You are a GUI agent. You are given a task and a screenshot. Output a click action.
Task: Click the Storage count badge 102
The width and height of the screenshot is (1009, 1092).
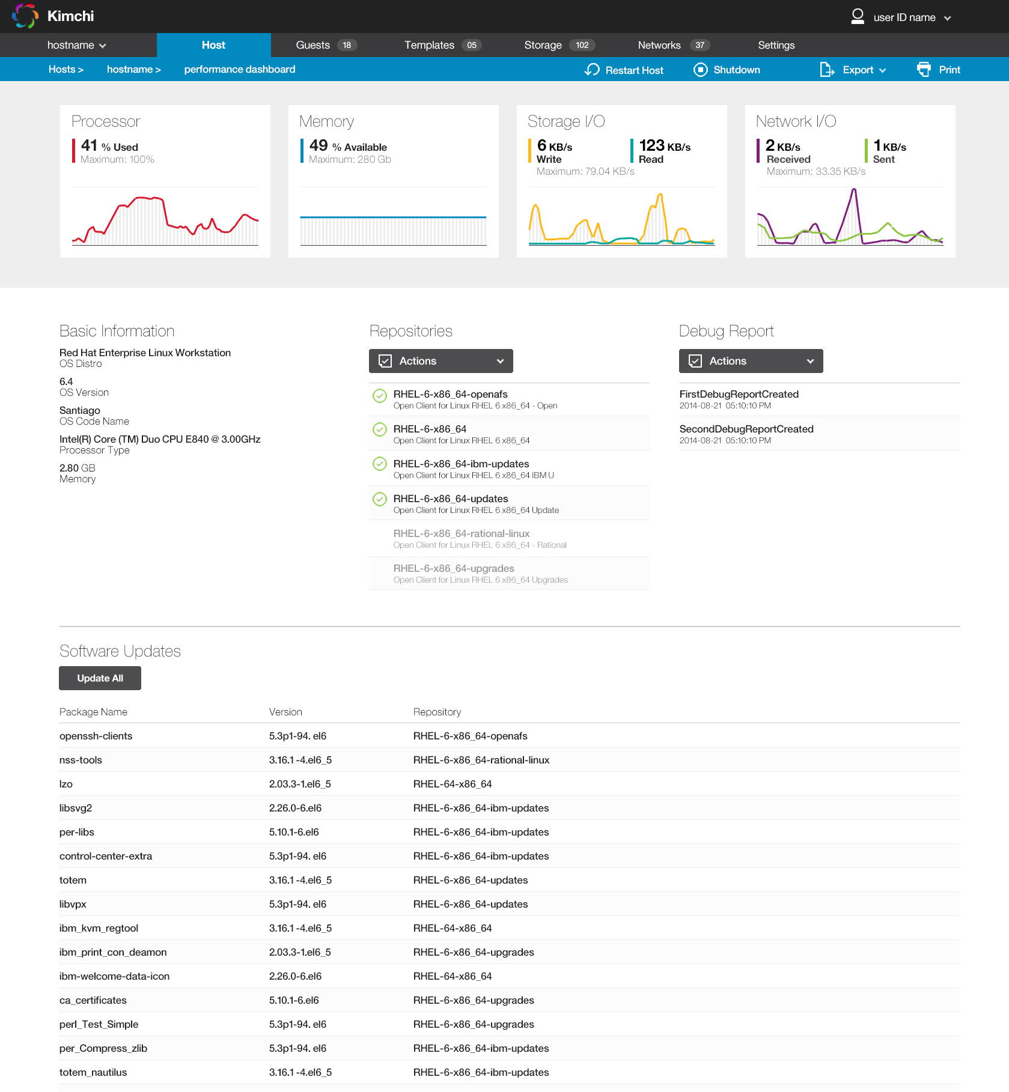tap(582, 45)
